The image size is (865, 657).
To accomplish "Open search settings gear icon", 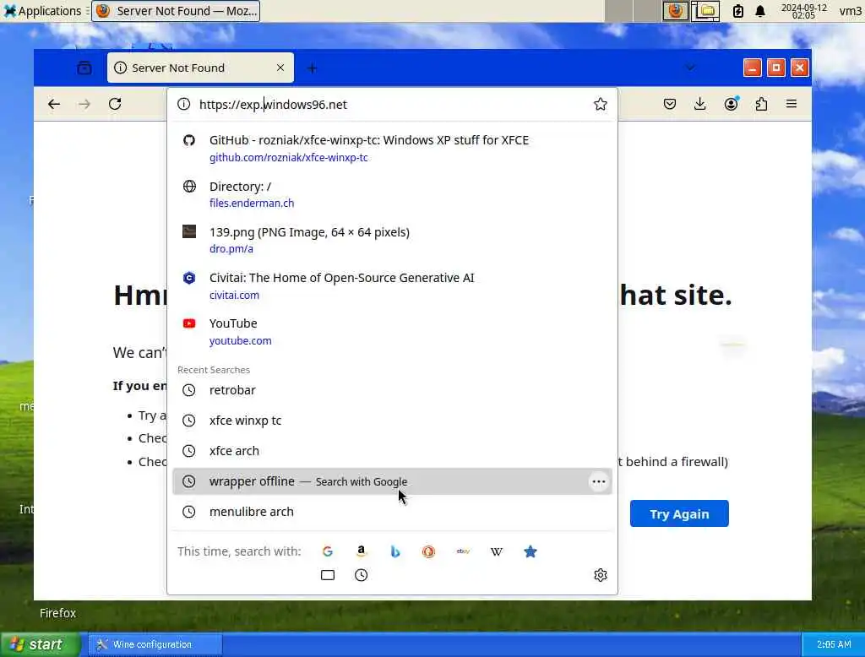I will [x=601, y=575].
